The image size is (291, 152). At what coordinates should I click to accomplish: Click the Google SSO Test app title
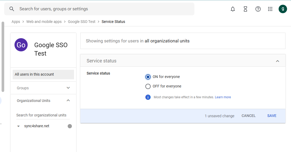[51, 49]
